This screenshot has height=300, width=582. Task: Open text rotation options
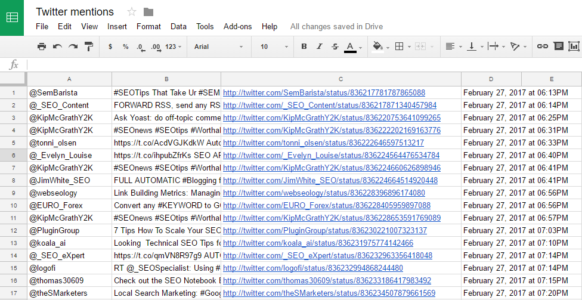click(x=515, y=47)
